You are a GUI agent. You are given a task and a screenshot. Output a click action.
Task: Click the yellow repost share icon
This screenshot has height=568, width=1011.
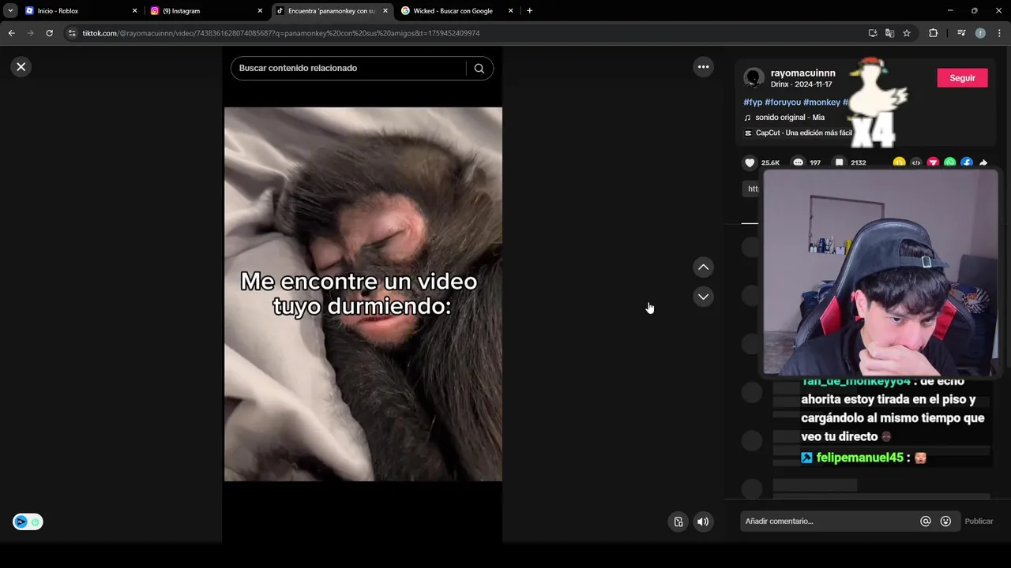[899, 163]
